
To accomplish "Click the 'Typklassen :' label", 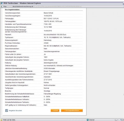I will (x=9, y=37).
